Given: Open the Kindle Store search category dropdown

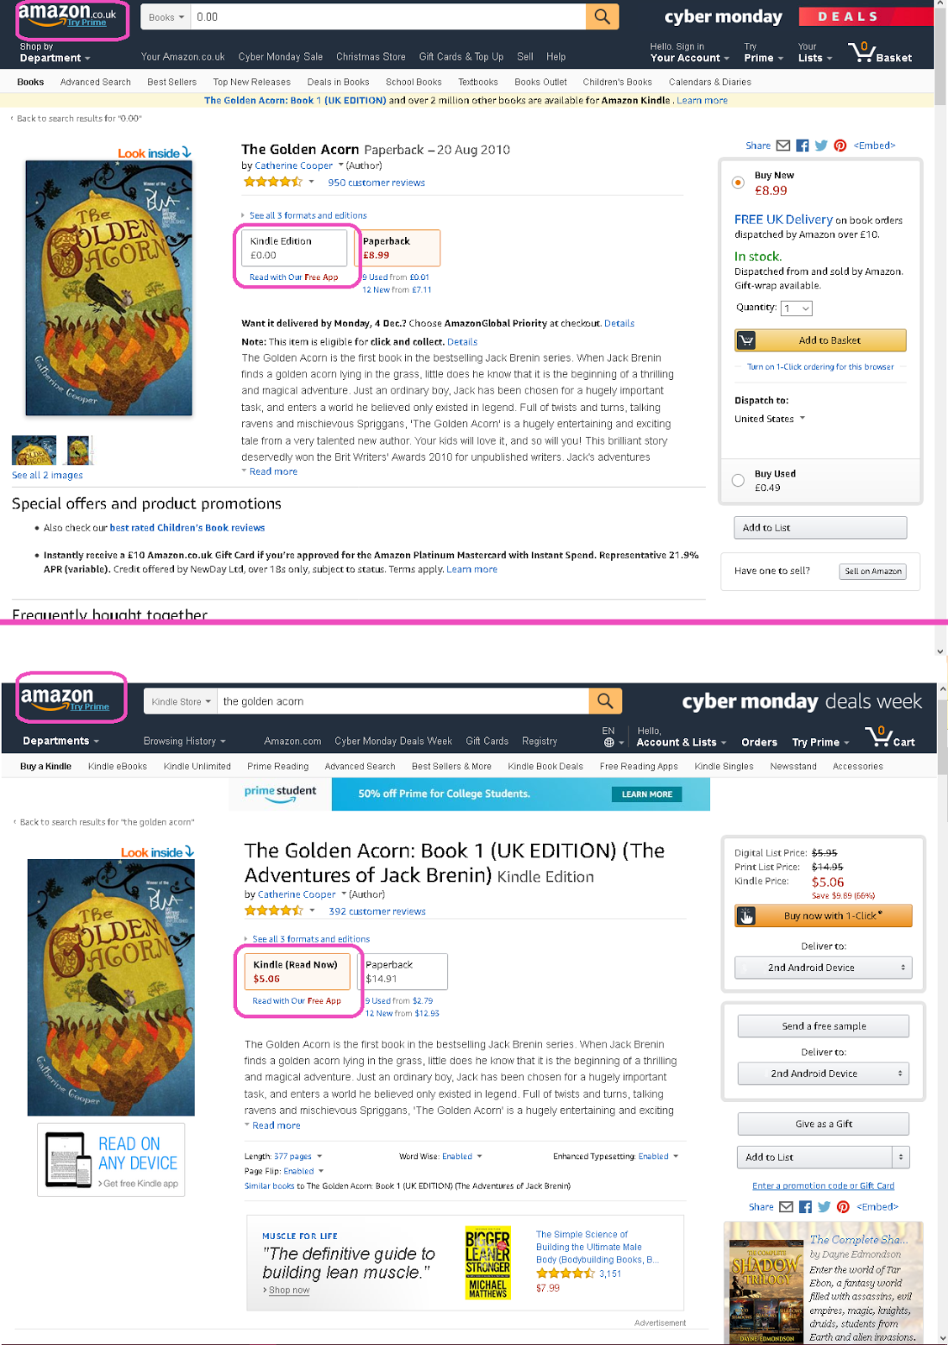Looking at the screenshot, I should click(x=181, y=701).
